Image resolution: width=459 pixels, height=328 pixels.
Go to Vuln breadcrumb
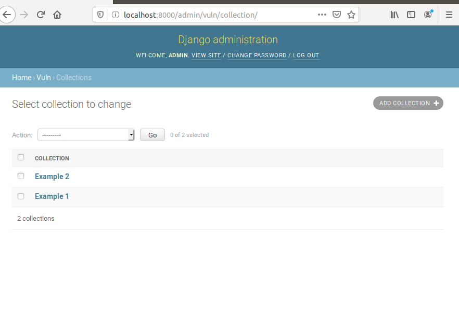click(44, 78)
